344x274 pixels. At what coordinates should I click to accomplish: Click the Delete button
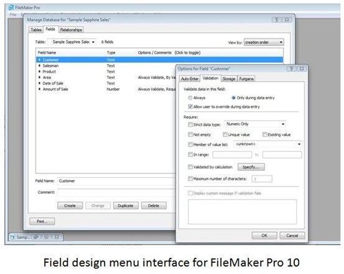tap(154, 206)
